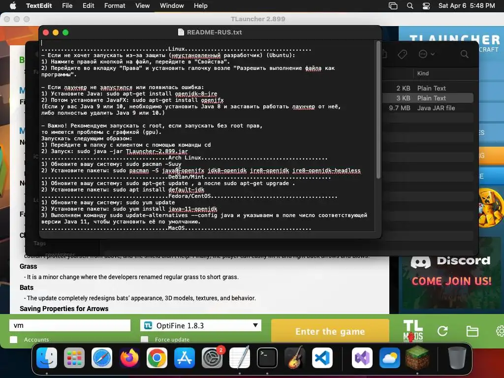The height and width of the screenshot is (378, 504).
Task: Click the Finder tags icon
Action: (403, 54)
